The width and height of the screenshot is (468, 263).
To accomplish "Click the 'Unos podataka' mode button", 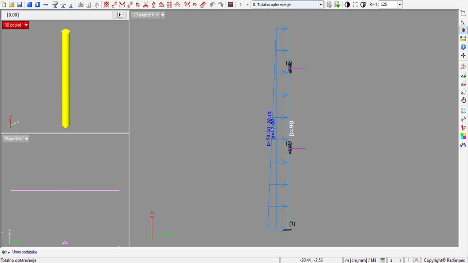I will [x=24, y=252].
